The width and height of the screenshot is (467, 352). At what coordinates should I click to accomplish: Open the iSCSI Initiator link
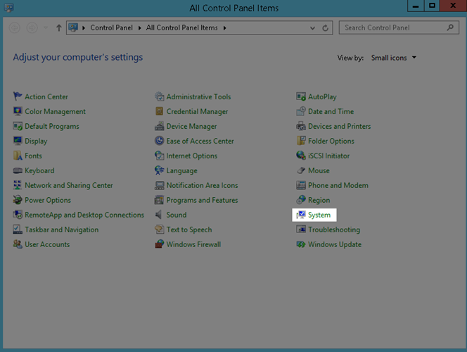329,156
